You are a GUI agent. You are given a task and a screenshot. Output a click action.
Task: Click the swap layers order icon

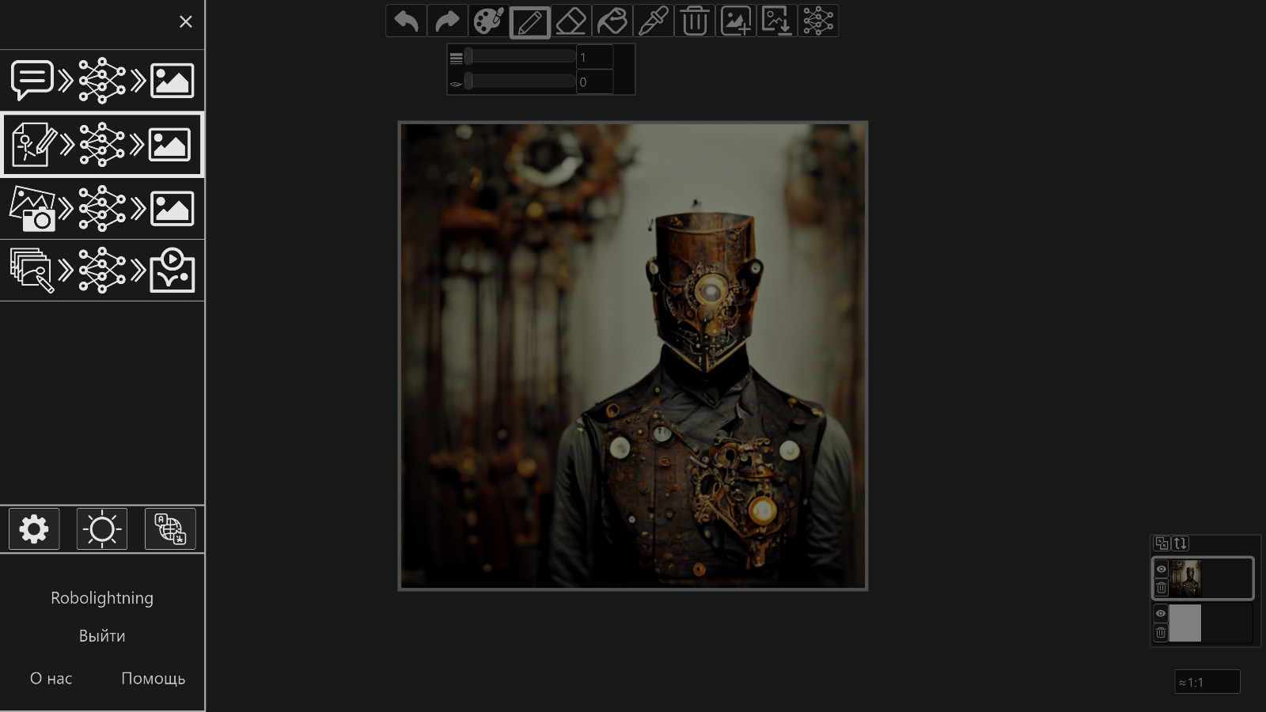click(1181, 543)
